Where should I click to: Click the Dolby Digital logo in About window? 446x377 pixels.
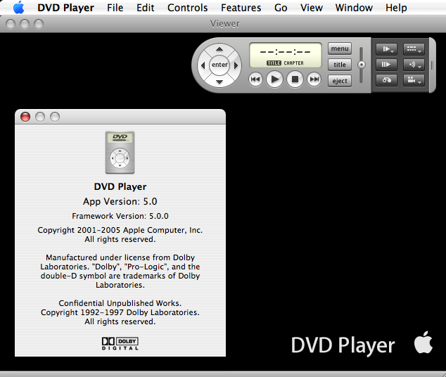click(120, 344)
